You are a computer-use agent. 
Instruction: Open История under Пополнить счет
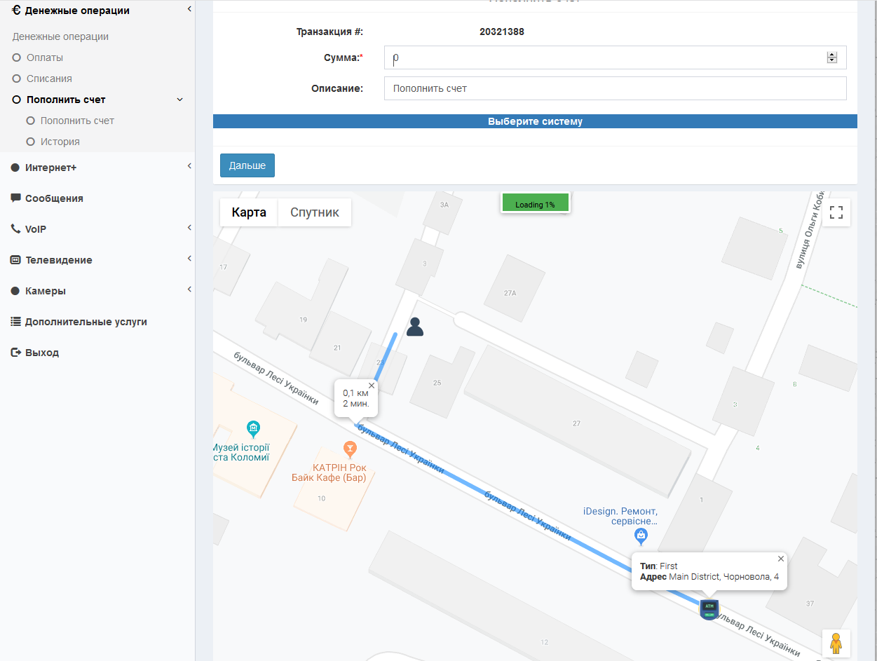point(60,142)
